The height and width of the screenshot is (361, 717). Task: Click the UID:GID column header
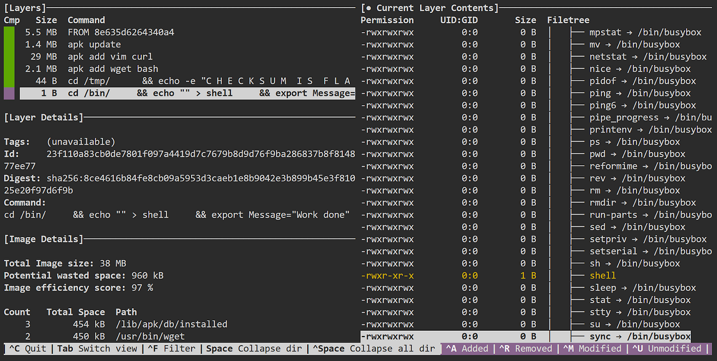[x=459, y=20]
